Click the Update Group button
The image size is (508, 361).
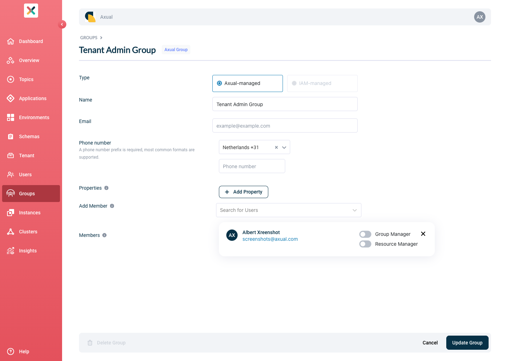[x=467, y=343]
